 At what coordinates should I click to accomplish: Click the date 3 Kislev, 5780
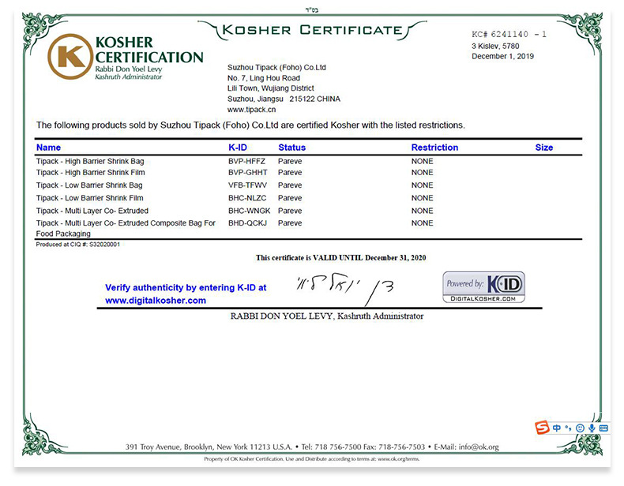495,46
